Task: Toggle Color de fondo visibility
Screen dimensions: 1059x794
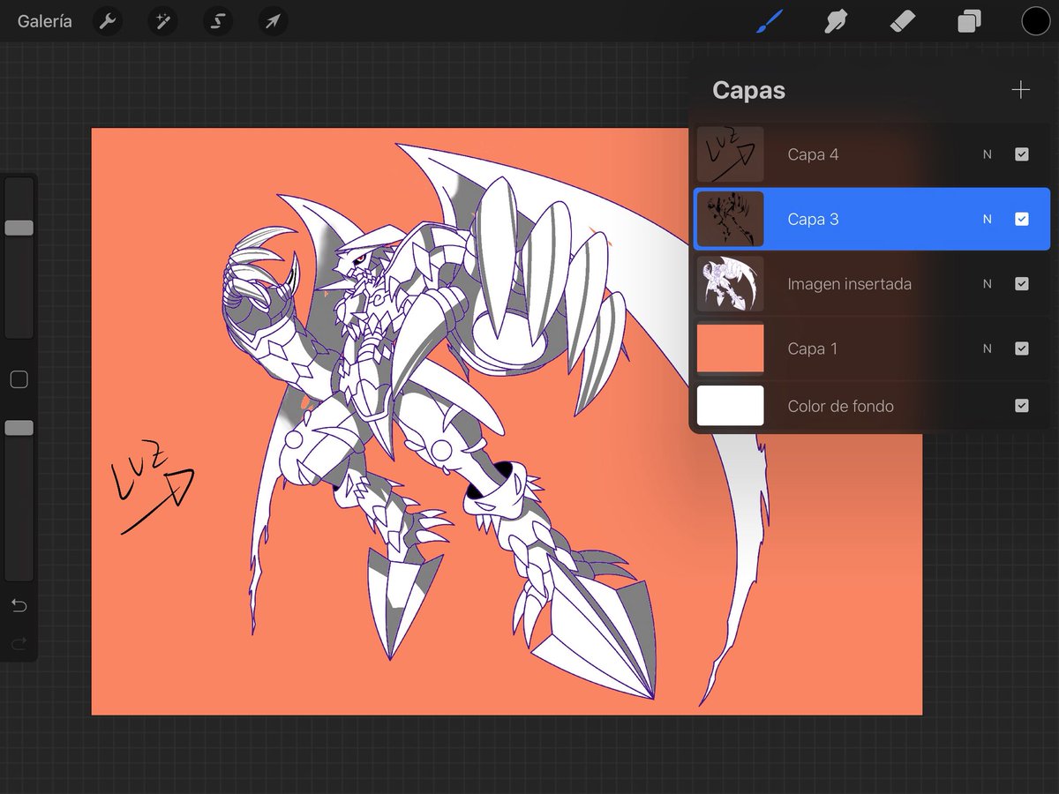Action: [x=1022, y=406]
